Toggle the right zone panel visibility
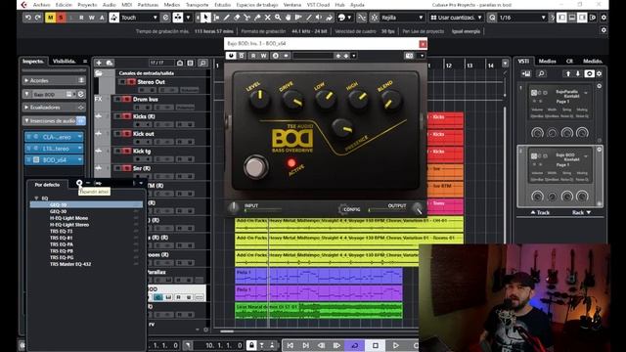This screenshot has height=352, width=626. [x=583, y=18]
